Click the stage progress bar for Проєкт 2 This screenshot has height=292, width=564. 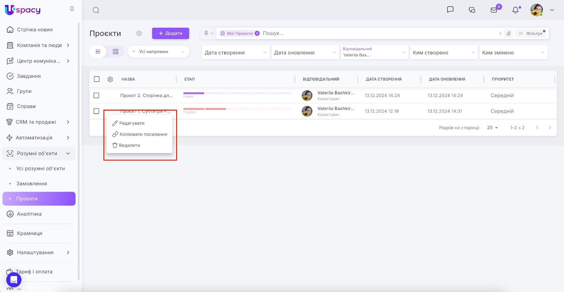click(x=237, y=93)
